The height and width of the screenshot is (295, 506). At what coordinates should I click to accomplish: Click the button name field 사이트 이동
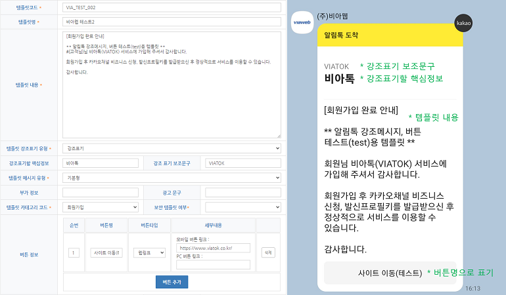pos(106,253)
